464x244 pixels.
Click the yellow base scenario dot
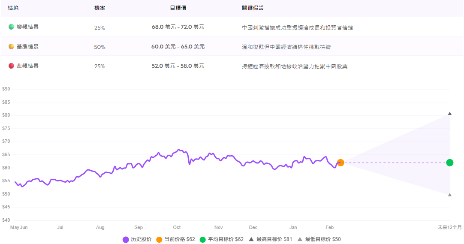point(11,46)
